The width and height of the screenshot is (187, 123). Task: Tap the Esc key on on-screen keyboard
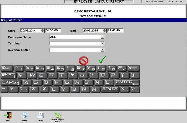click(x=7, y=69)
